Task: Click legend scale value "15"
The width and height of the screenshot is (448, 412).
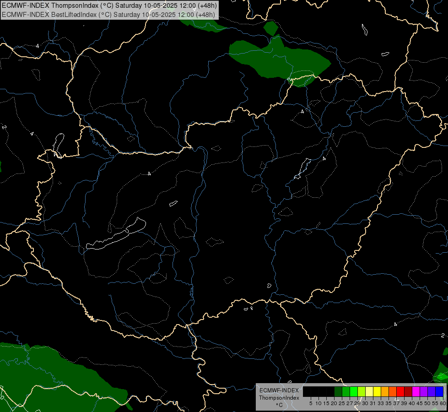Action: coord(326,403)
